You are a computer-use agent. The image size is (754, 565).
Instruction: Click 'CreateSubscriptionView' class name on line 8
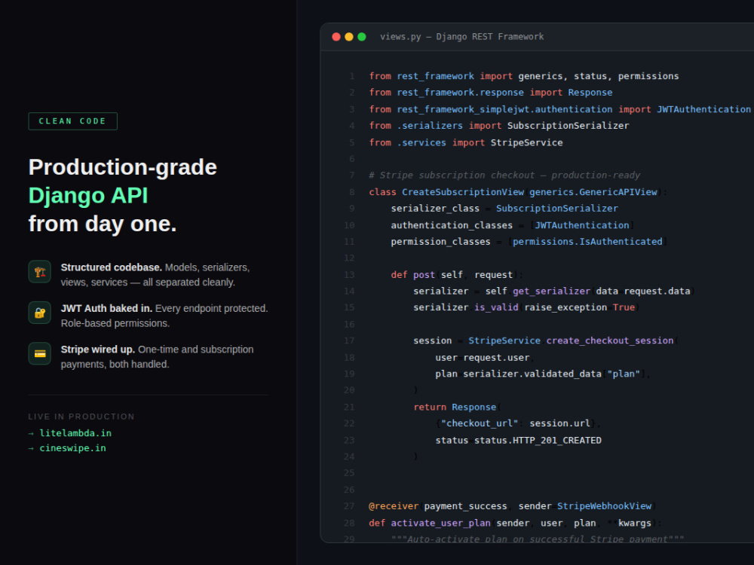pyautogui.click(x=463, y=192)
